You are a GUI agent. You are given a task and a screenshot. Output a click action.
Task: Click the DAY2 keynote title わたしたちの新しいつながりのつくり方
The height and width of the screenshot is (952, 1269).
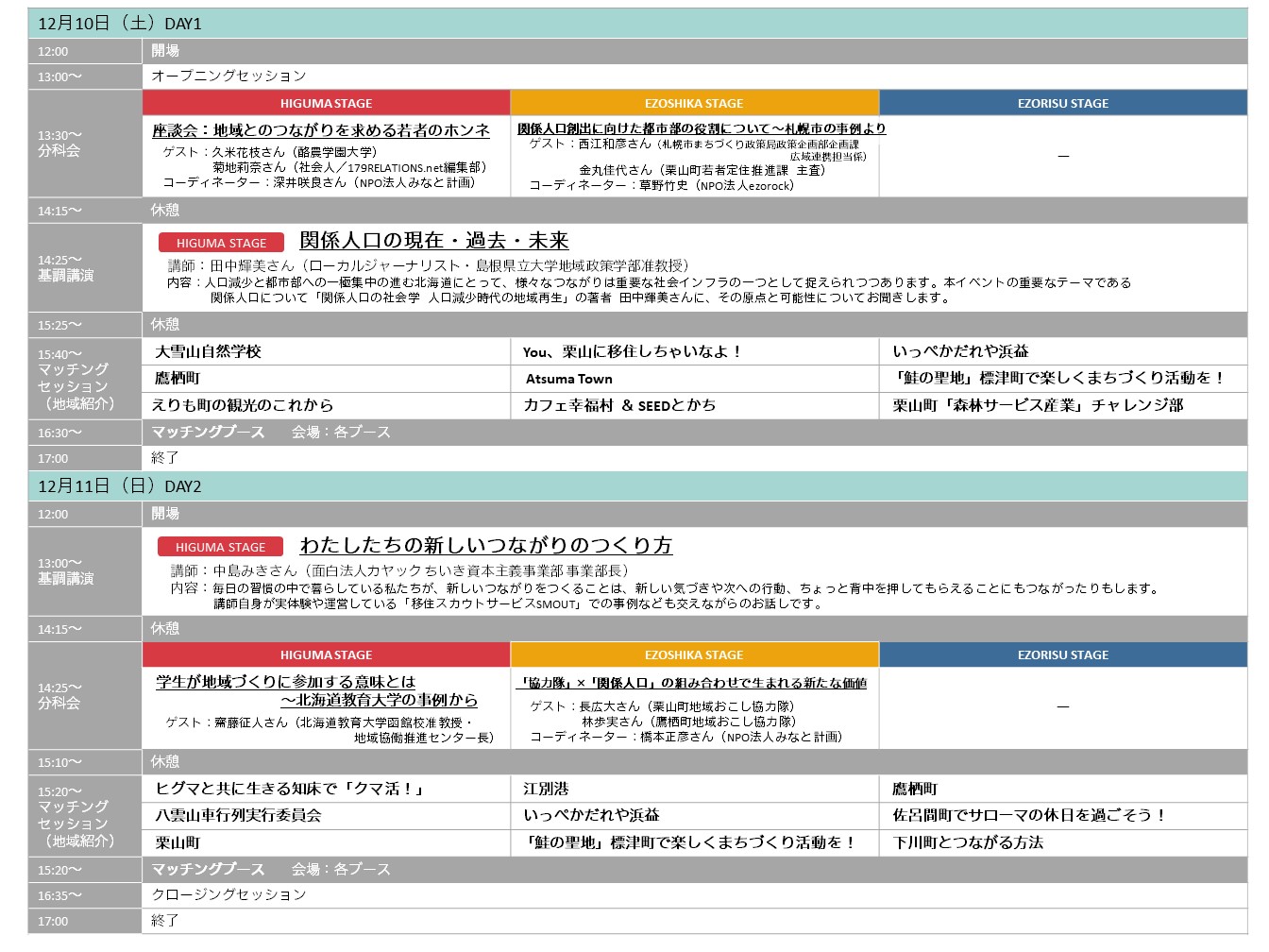coord(486,545)
